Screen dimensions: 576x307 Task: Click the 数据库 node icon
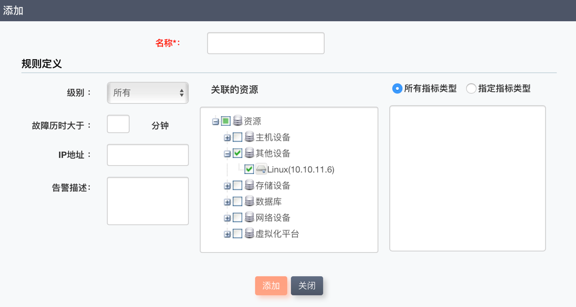[249, 201]
